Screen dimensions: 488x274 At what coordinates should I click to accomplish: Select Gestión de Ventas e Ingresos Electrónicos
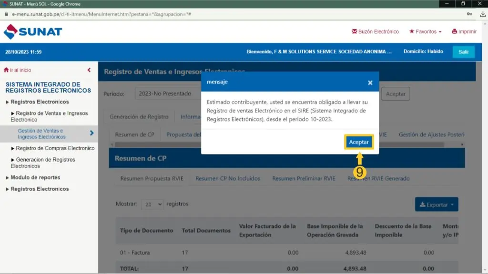41,134
